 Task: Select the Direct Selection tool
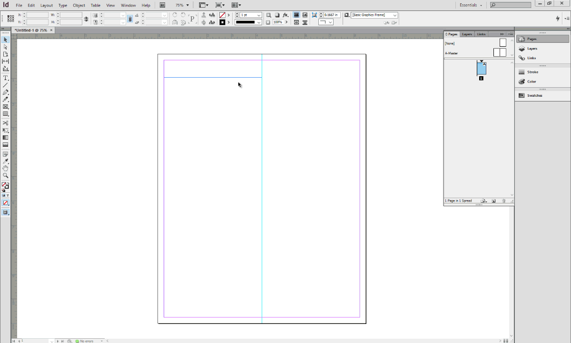coord(6,46)
